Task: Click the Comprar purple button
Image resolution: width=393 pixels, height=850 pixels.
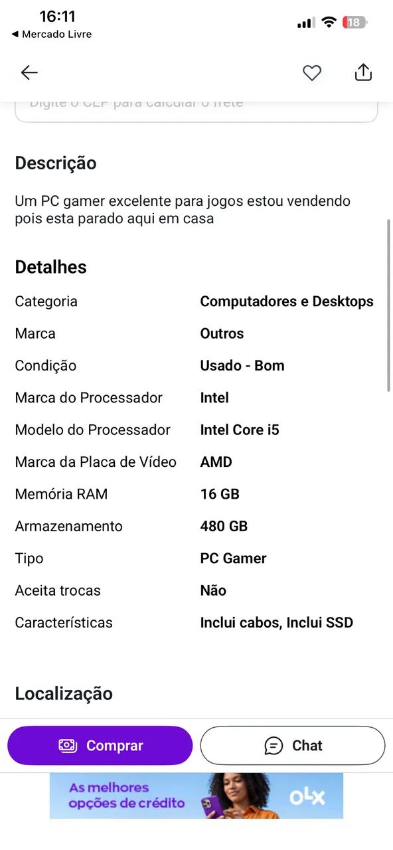Action: [100, 746]
